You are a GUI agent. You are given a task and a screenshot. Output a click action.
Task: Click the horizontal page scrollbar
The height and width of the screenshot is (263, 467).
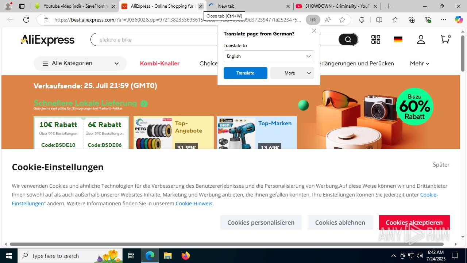[227, 244]
